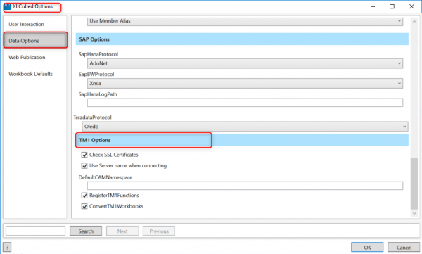
Task: Expand the SapBWProtocol Xmla dropdown
Action: pyautogui.click(x=245, y=84)
